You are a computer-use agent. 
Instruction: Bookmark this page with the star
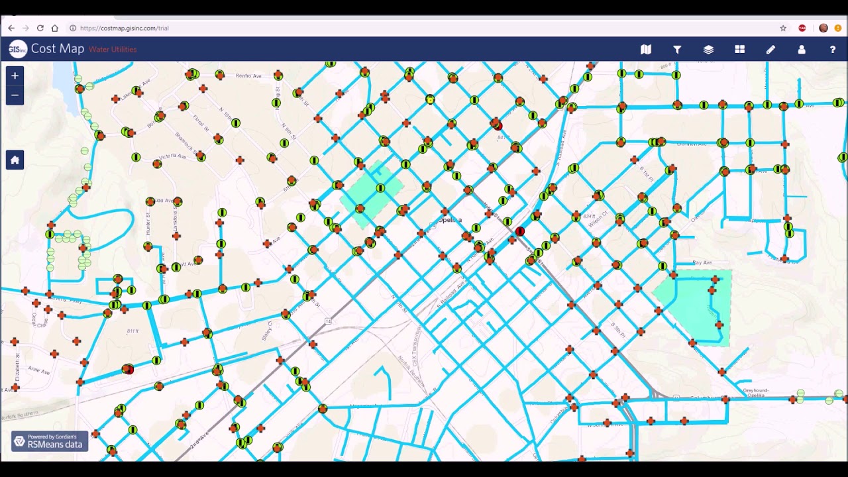tap(783, 28)
